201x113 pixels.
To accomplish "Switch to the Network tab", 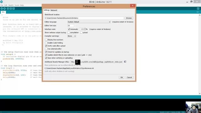I will tap(54, 10).
